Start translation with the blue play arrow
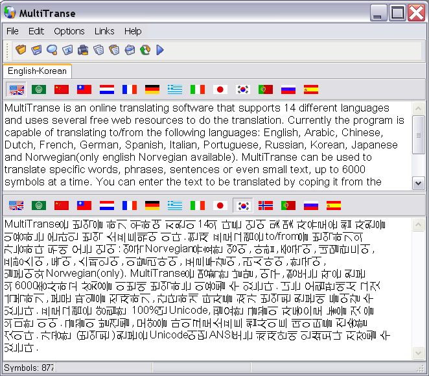Viewport: 429px width, 376px height. click(160, 50)
